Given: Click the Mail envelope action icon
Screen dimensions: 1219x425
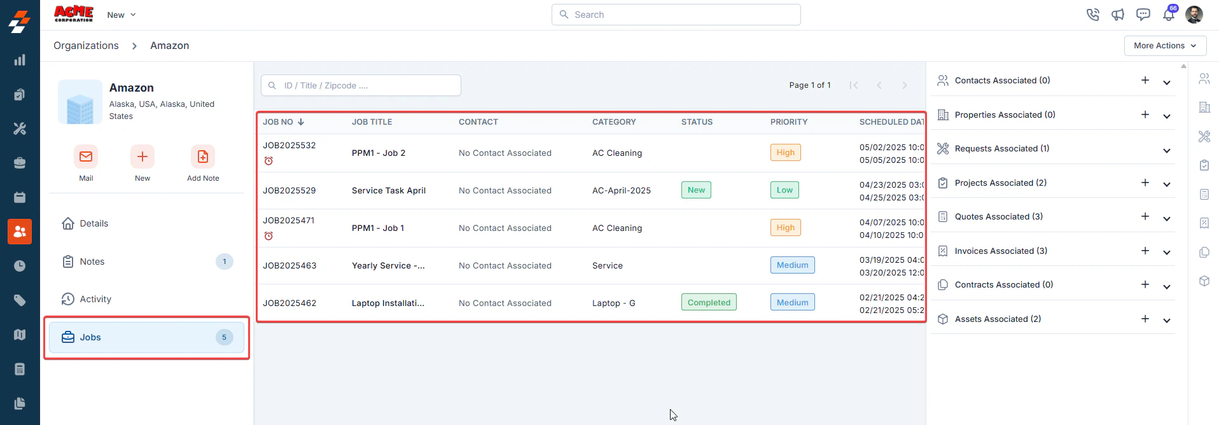Looking at the screenshot, I should coord(86,157).
